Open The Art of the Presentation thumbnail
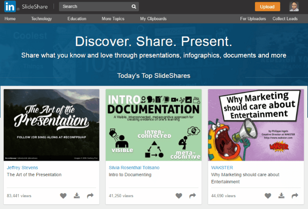Screen dimensions: 308x209 pos(51,125)
